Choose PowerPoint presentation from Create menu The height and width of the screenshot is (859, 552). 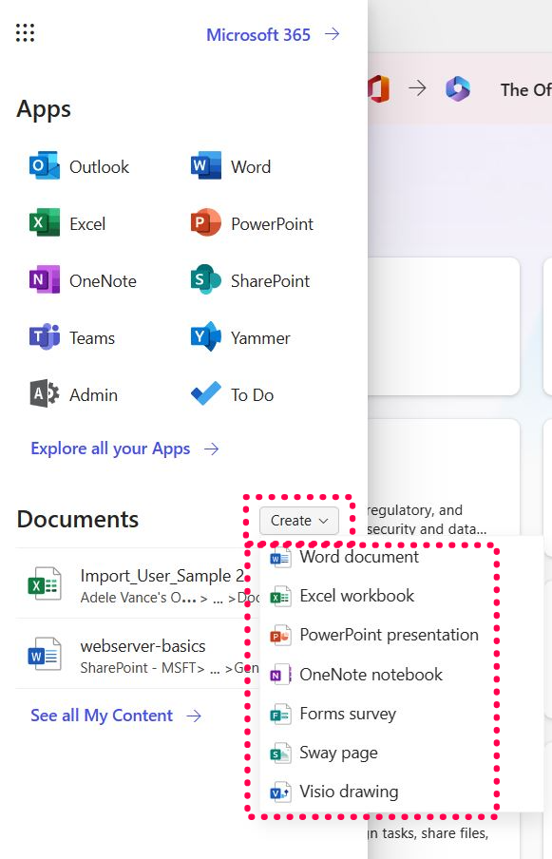pyautogui.click(x=390, y=636)
